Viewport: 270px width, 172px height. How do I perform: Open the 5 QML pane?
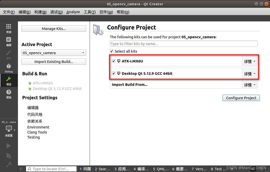pos(161,169)
